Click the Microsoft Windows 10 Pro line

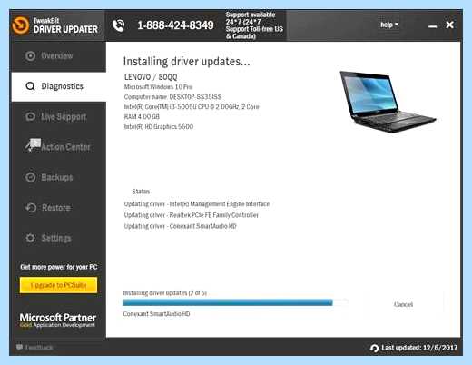158,87
